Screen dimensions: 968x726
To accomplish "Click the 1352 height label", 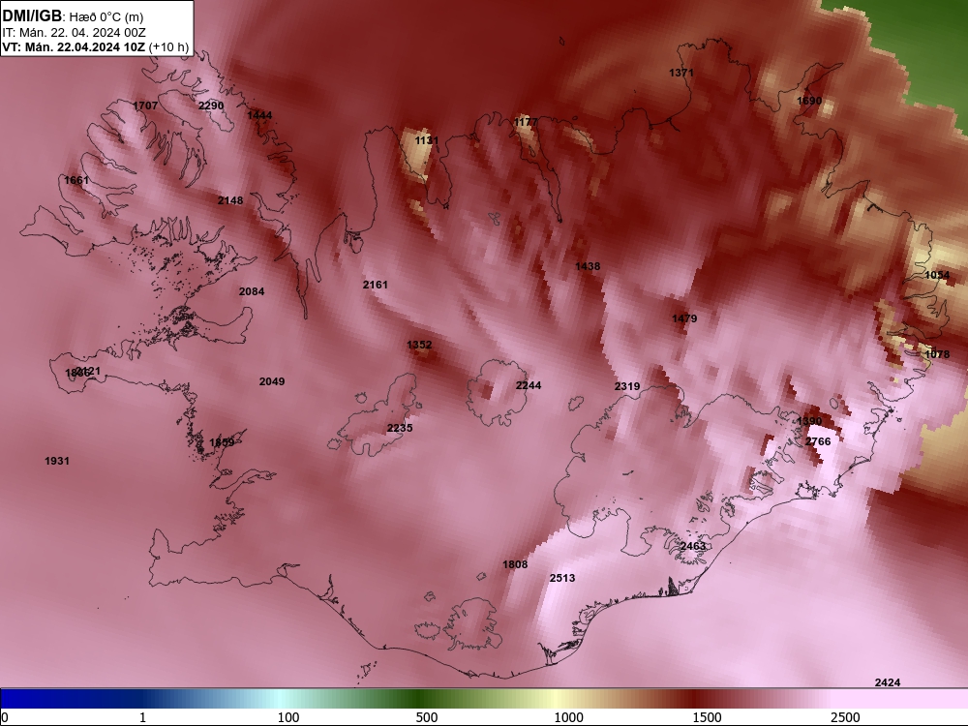I will coord(420,346).
